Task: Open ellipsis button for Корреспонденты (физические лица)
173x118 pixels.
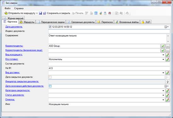Action: 168,50
